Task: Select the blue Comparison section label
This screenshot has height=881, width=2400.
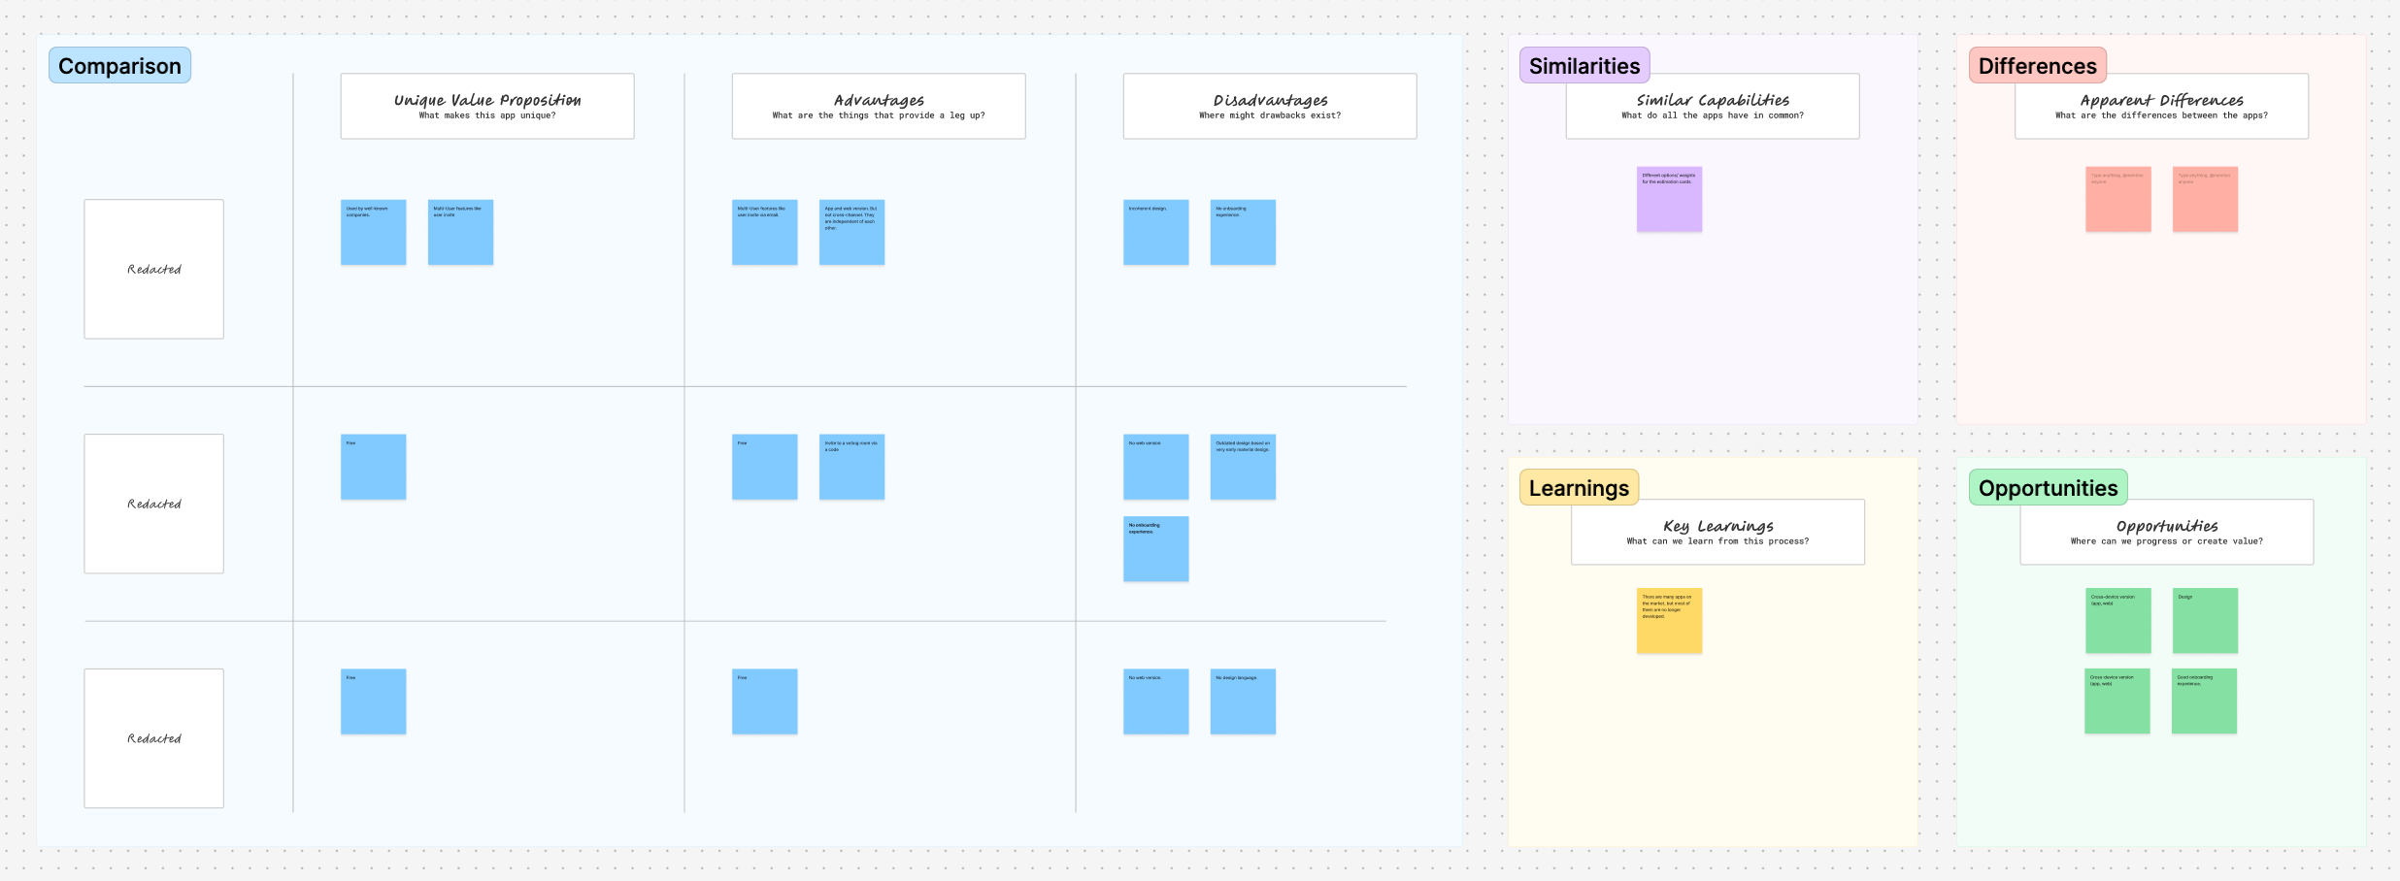Action: tap(119, 66)
